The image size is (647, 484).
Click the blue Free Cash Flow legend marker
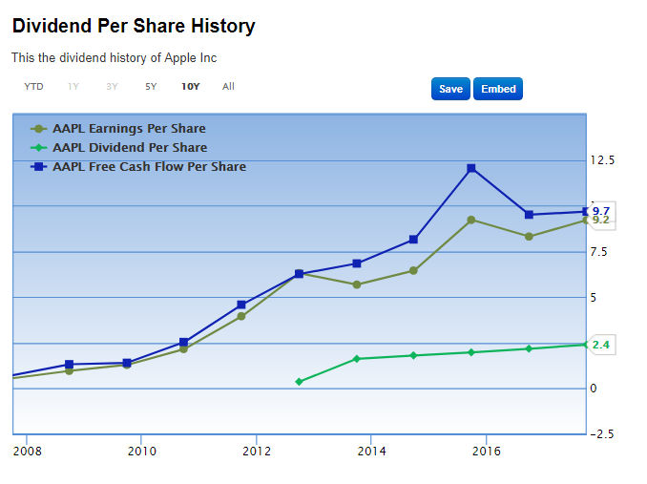pyautogui.click(x=38, y=167)
